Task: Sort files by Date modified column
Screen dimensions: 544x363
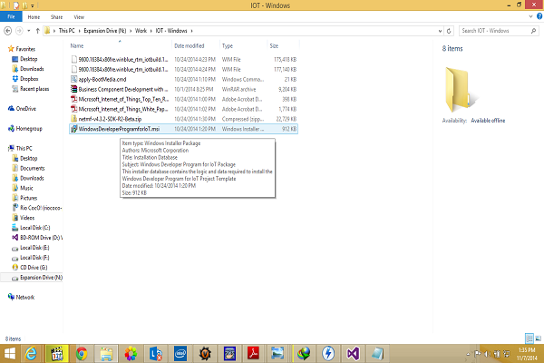Action: coord(196,46)
